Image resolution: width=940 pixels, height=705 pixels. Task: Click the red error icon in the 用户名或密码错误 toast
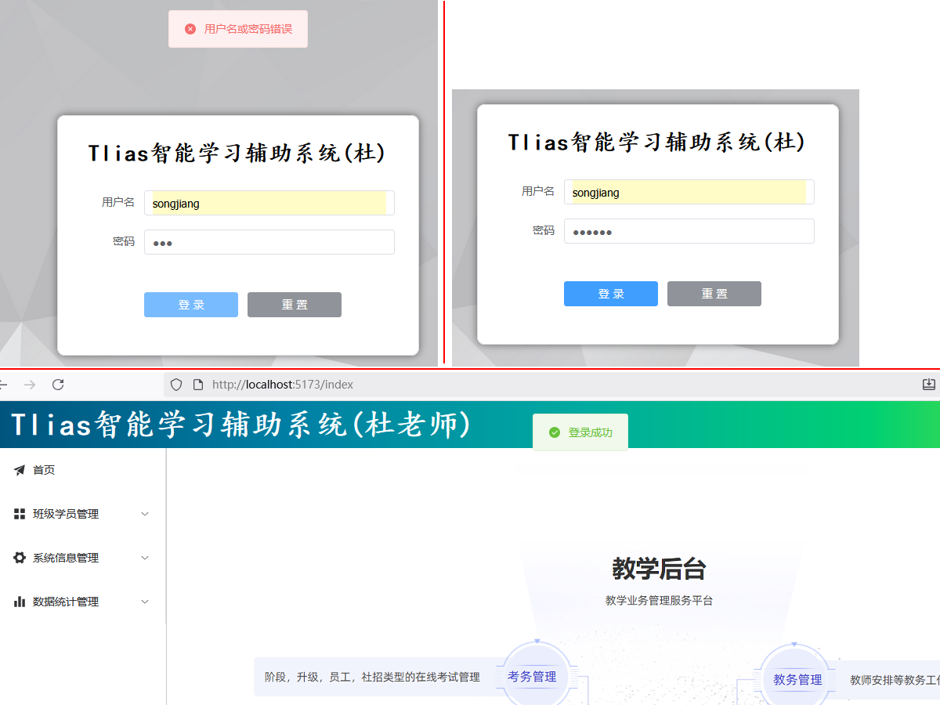[x=190, y=29]
